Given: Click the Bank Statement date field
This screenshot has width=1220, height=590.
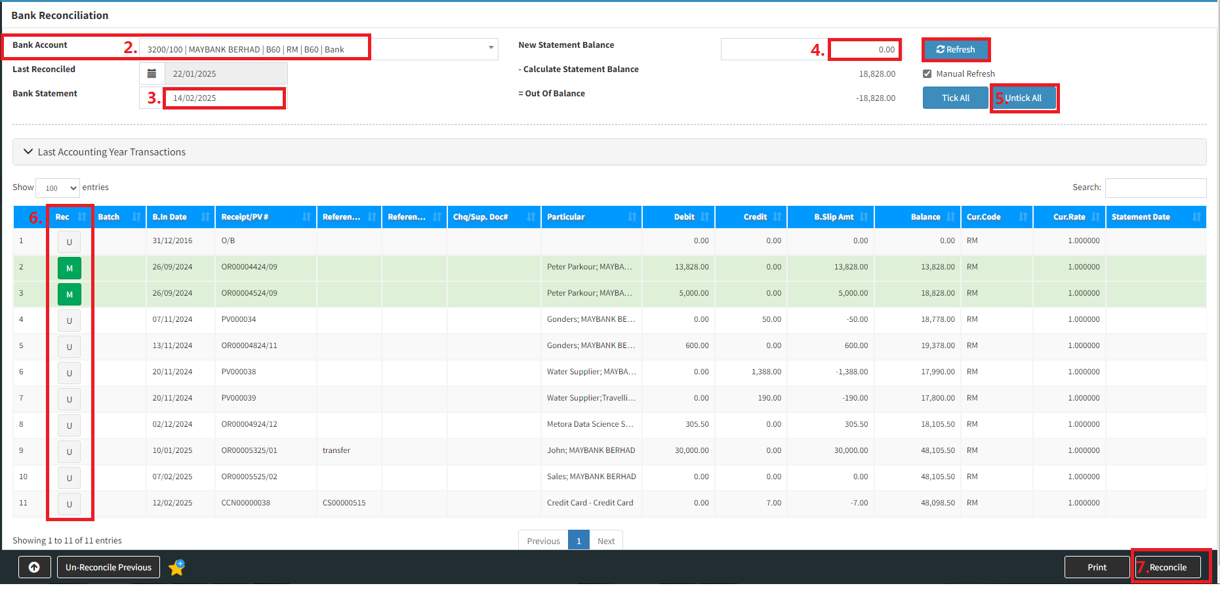Looking at the screenshot, I should 223,98.
